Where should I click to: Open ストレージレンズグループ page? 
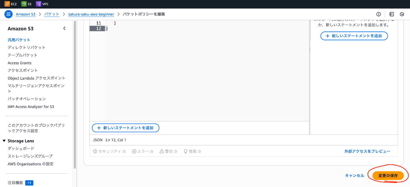pyautogui.click(x=30, y=156)
